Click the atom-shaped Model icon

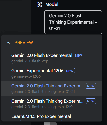click(x=40, y=4)
